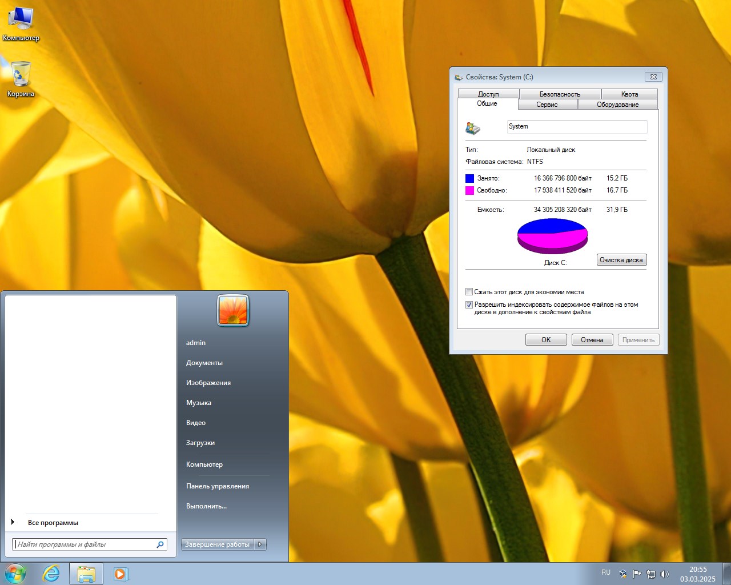Open Windows Explorer from the taskbar
This screenshot has height=585, width=731.
[86, 574]
